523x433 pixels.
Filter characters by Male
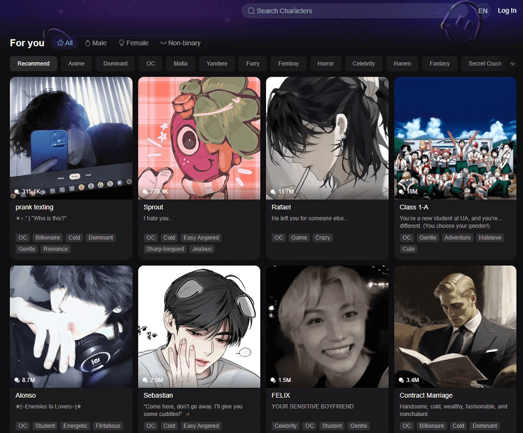tap(95, 43)
